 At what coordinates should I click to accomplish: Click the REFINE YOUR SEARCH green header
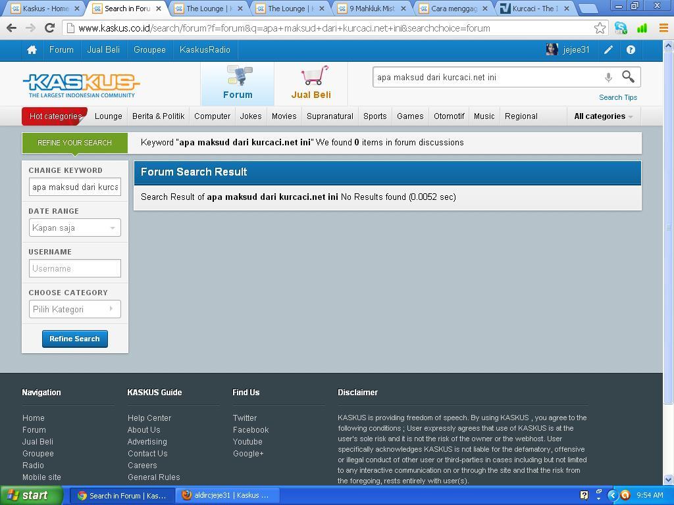pyautogui.click(x=75, y=143)
